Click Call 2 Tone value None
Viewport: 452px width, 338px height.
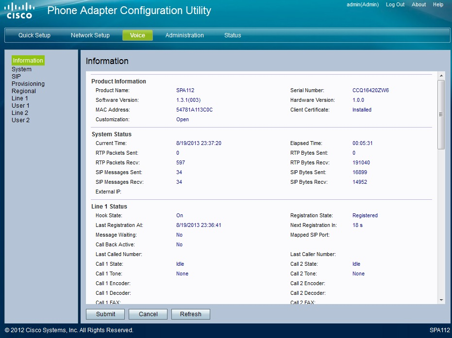coord(358,274)
